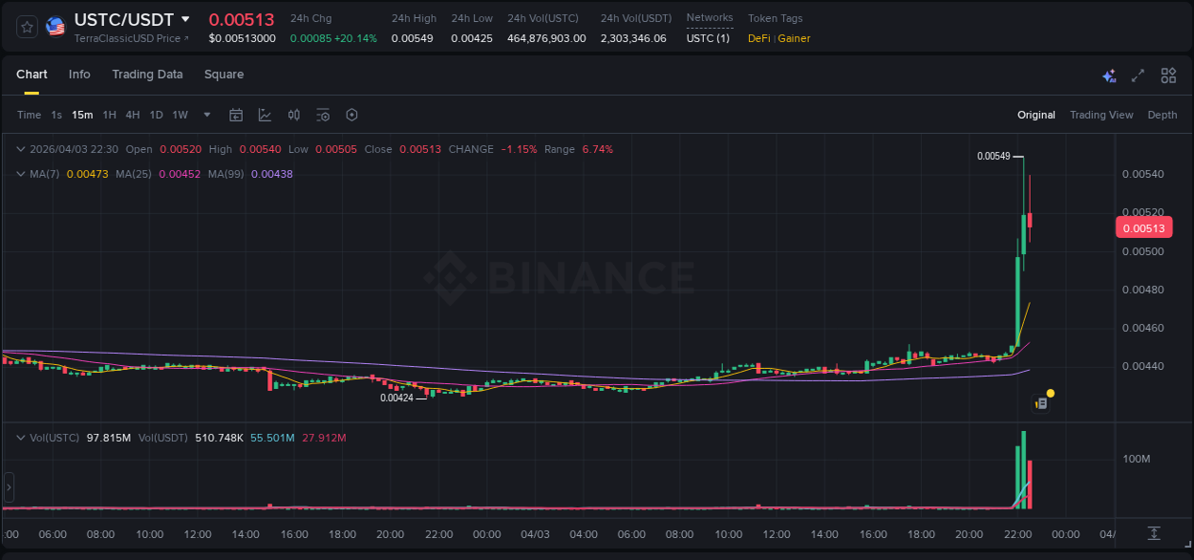Open the Square tab

(x=224, y=75)
